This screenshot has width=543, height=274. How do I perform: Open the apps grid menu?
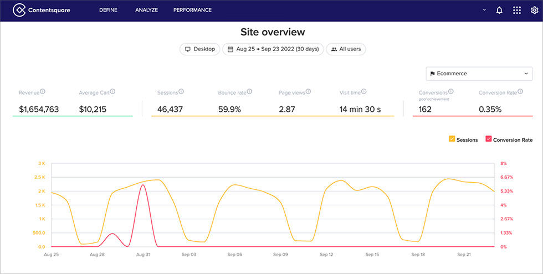click(516, 10)
